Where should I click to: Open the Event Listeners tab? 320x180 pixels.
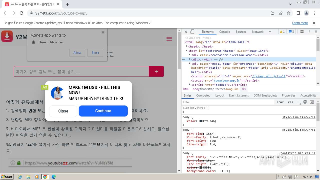(239, 95)
